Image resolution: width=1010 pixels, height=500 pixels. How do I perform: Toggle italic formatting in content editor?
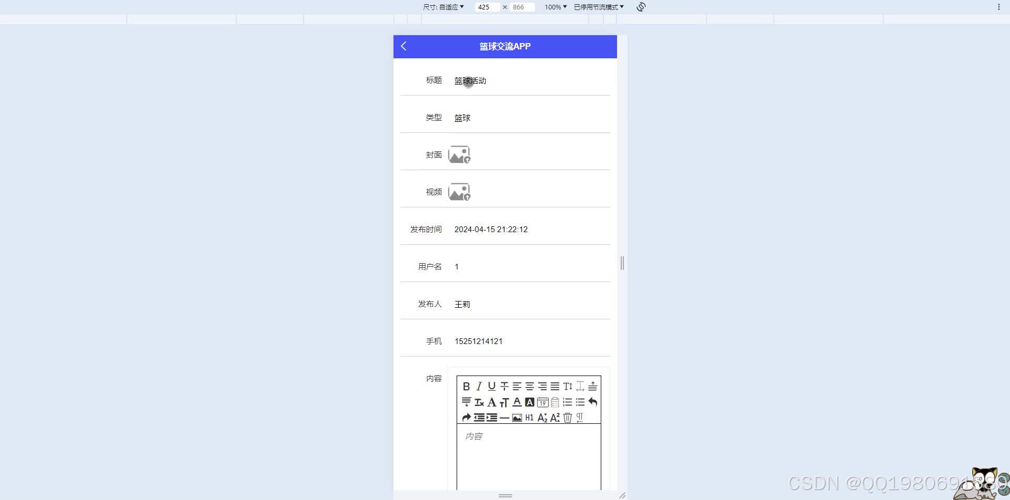tap(479, 387)
